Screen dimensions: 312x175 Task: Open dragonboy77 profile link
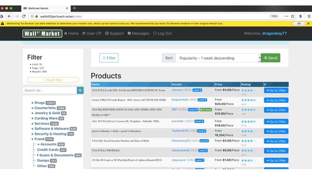click(x=275, y=33)
